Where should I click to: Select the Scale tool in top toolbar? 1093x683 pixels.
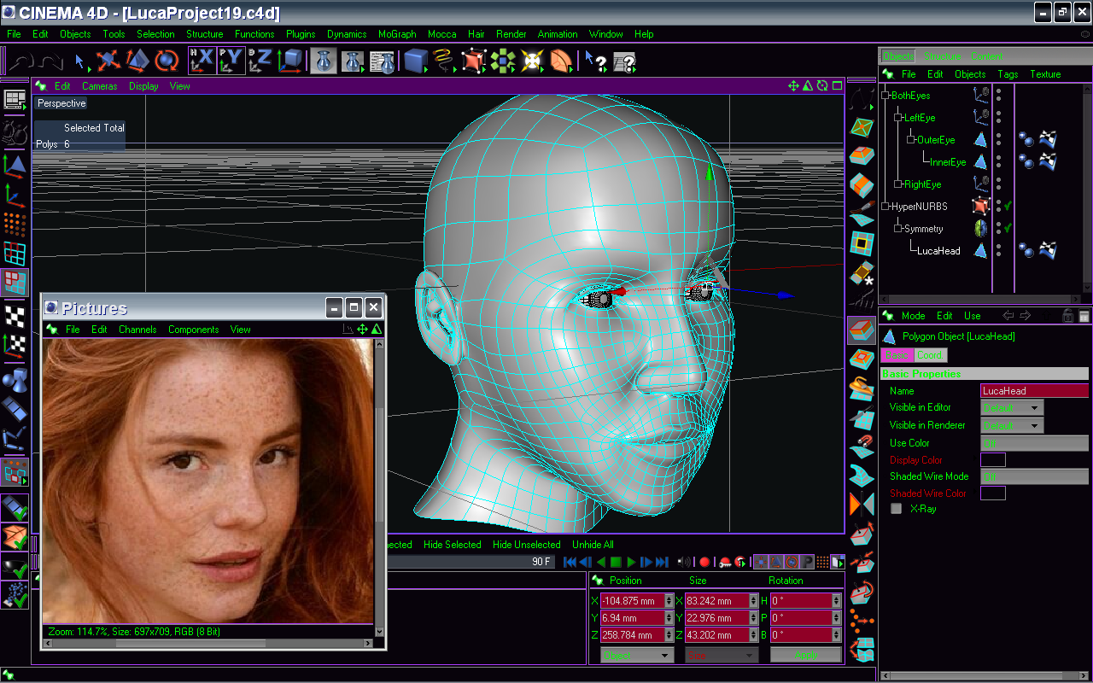coord(137,61)
